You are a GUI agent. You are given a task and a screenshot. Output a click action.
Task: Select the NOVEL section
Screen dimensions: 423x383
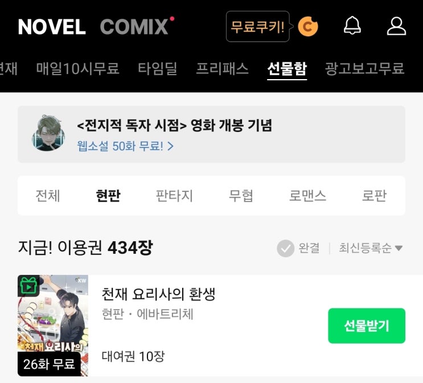point(52,27)
